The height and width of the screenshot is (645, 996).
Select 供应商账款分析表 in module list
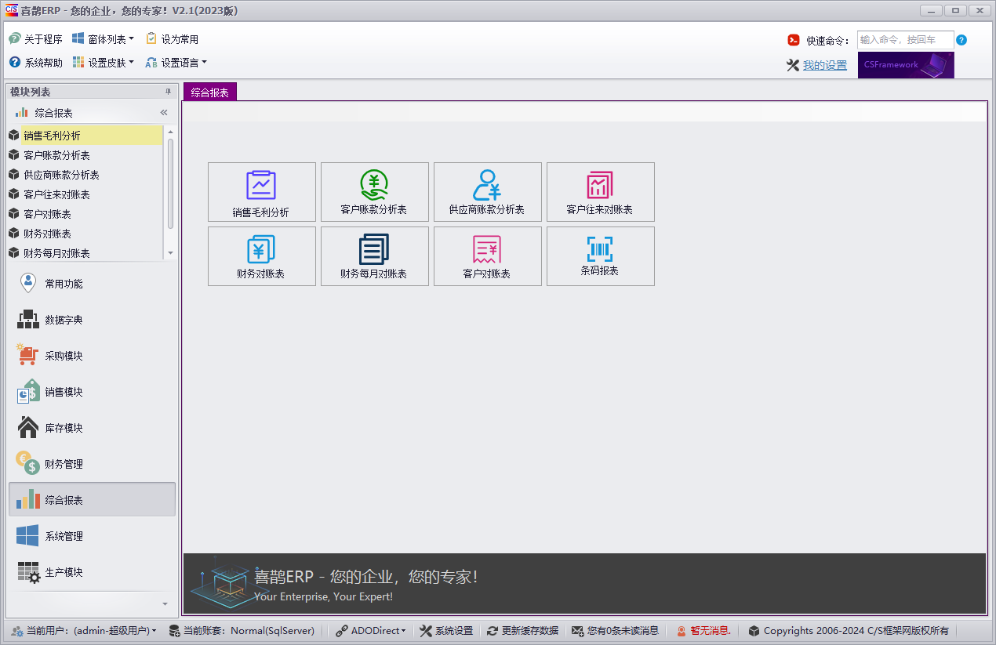85,175
